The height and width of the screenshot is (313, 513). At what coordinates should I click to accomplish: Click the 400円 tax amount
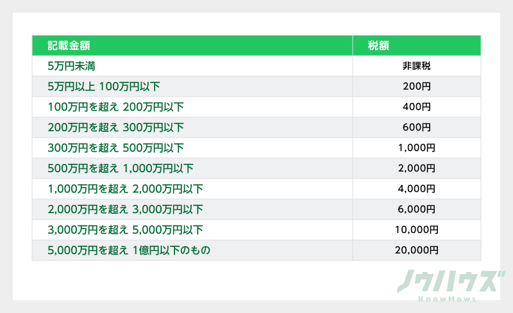416,107
